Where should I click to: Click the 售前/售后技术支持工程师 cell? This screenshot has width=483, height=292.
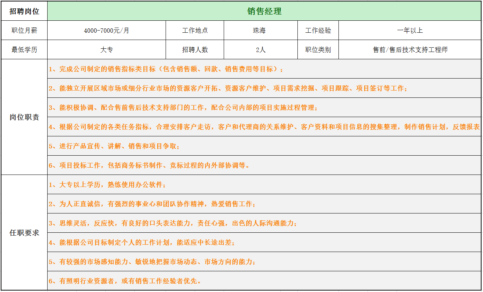pyautogui.click(x=410, y=50)
